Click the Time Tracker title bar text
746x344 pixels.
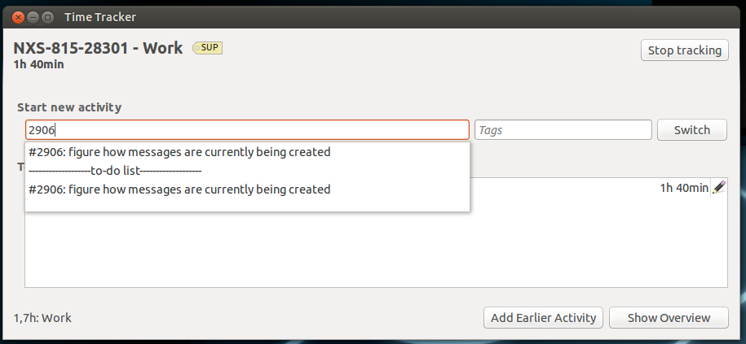(x=100, y=16)
